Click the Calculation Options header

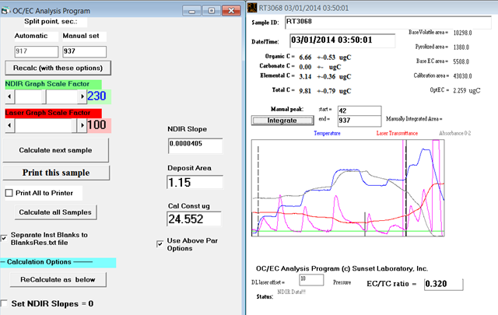[58, 262]
